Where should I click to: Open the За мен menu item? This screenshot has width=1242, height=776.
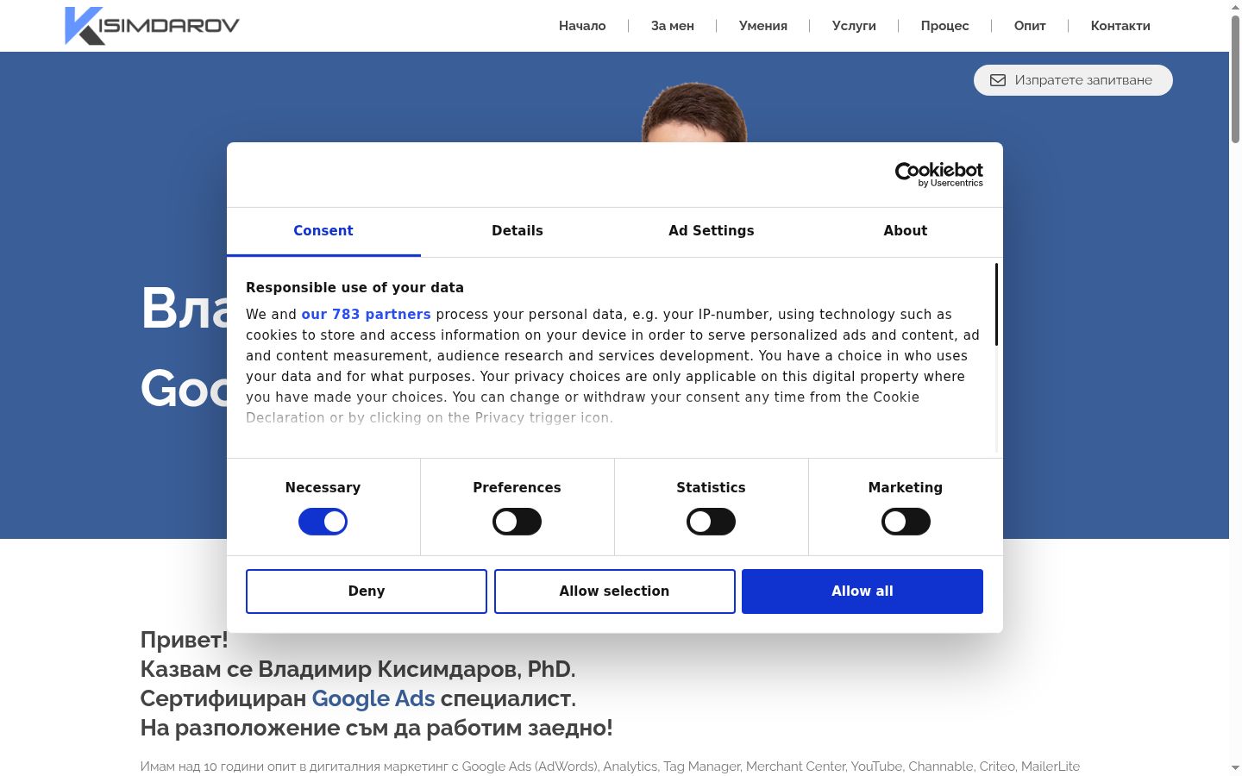673,26
